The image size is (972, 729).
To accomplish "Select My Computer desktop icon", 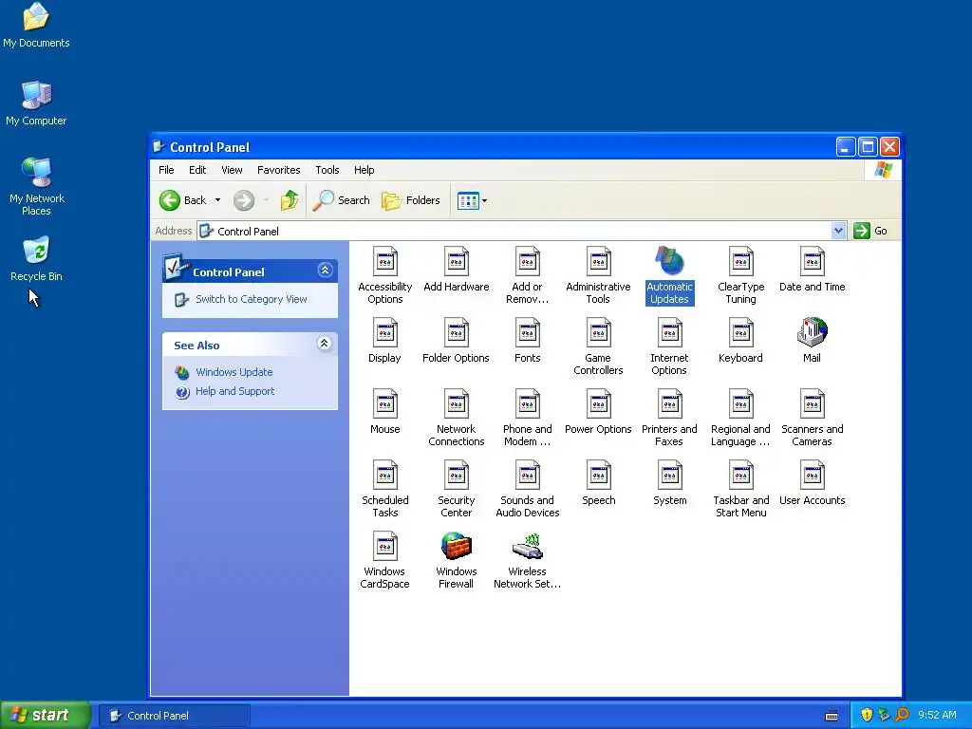I will coord(36,103).
